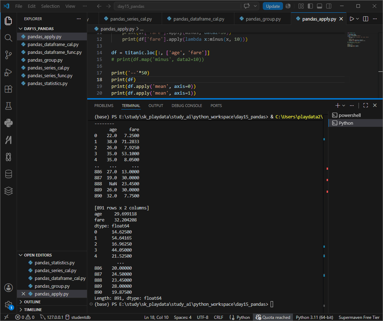Create a new terminal with plus icon
The width and height of the screenshot is (383, 321).
click(338, 106)
